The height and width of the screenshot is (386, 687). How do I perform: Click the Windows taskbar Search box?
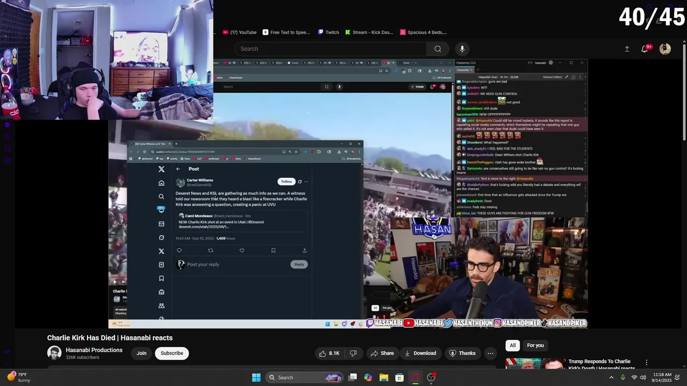(304, 377)
